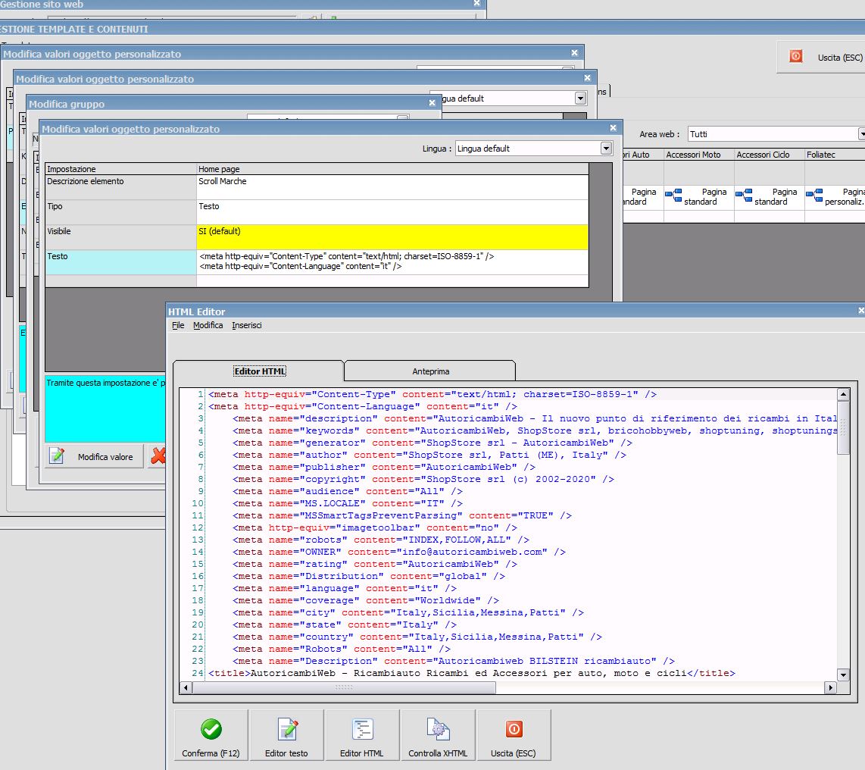
Task: Click the Accessori Moto page tree icon
Action: coord(673,196)
